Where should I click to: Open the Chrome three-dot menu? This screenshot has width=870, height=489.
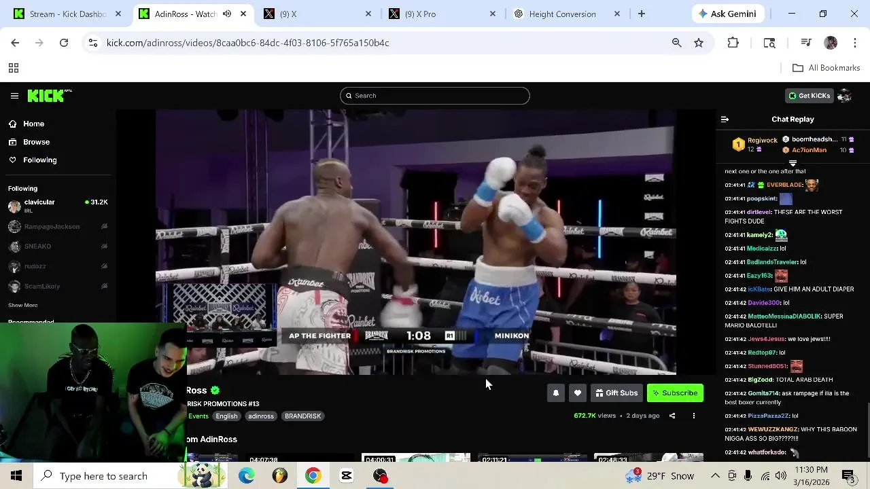854,43
